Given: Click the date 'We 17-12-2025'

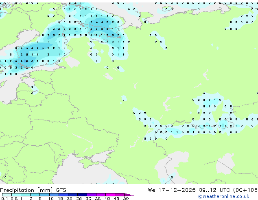Looking at the screenshot, I should click(172, 190).
